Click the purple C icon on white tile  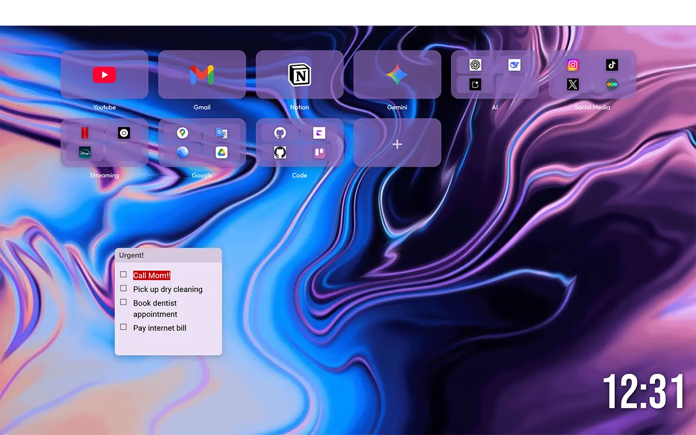pyautogui.click(x=319, y=133)
